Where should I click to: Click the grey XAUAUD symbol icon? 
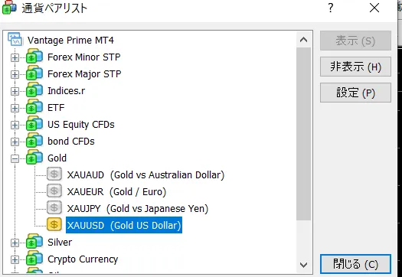tap(54, 174)
